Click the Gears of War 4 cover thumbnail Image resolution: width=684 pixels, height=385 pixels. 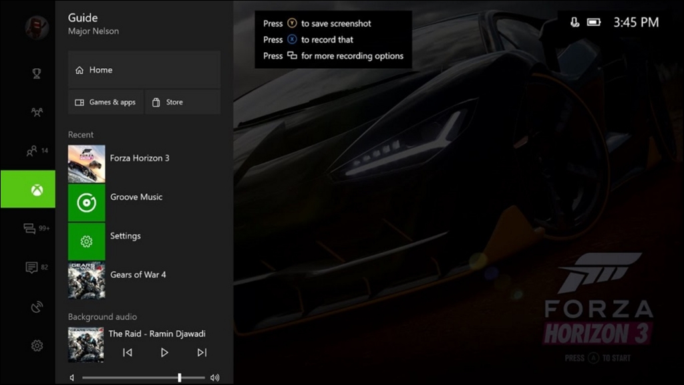tap(86, 280)
